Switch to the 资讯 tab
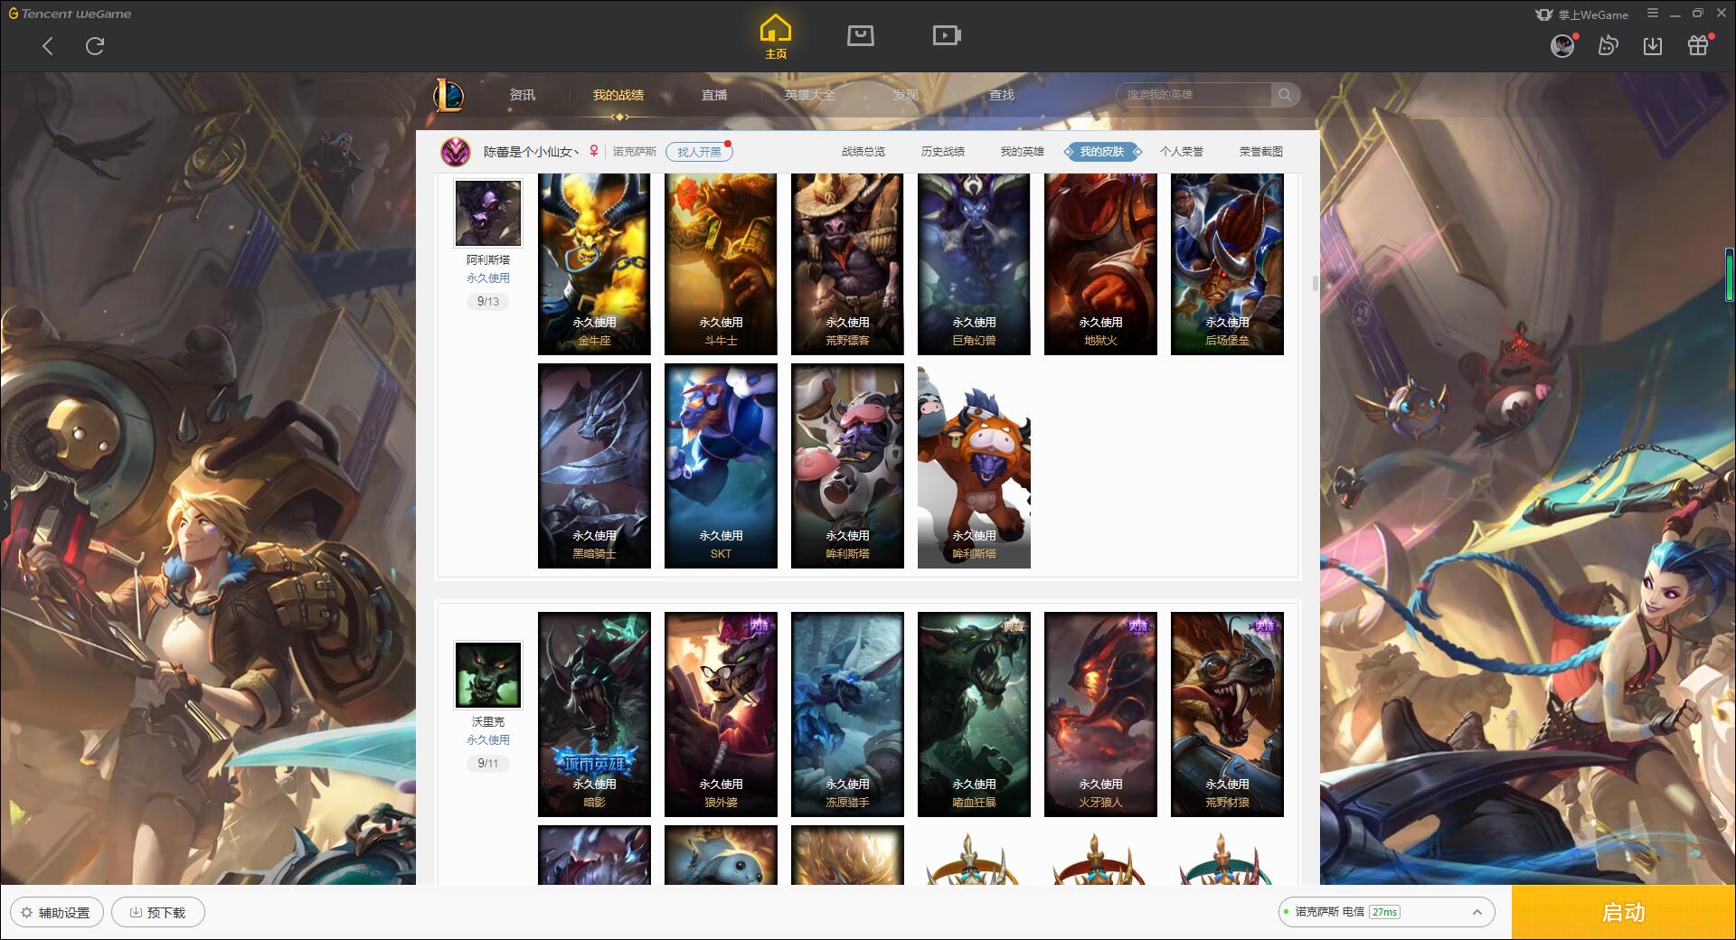 [523, 95]
